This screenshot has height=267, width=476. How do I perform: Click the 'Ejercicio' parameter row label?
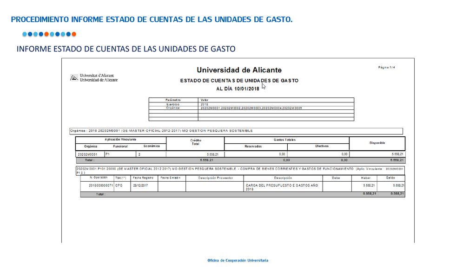(x=173, y=104)
